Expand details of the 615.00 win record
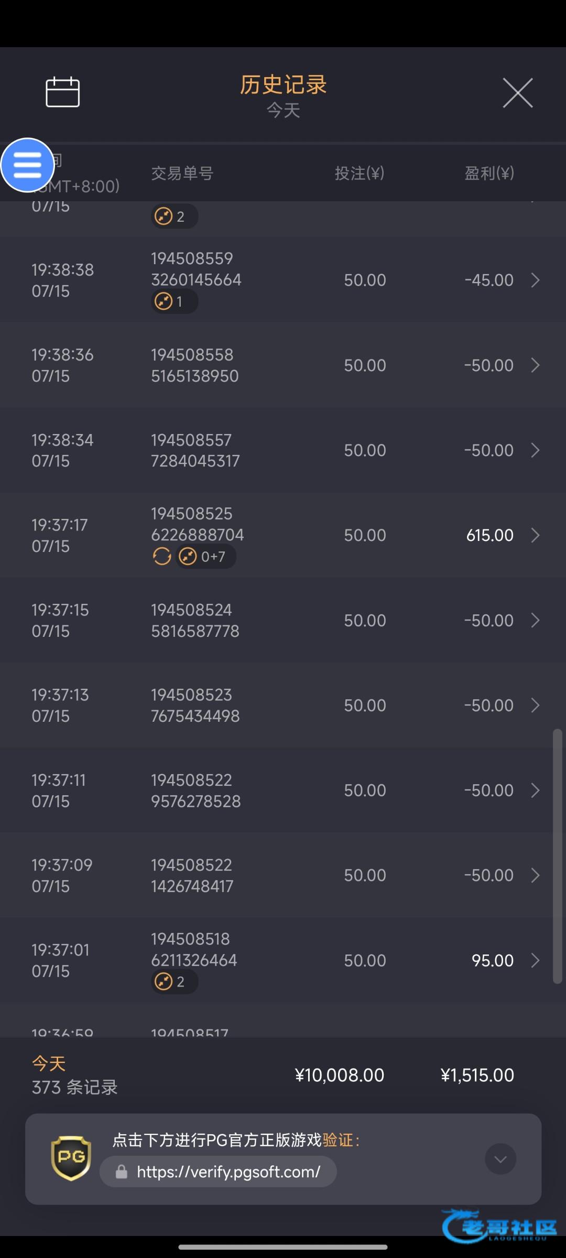 tap(535, 535)
